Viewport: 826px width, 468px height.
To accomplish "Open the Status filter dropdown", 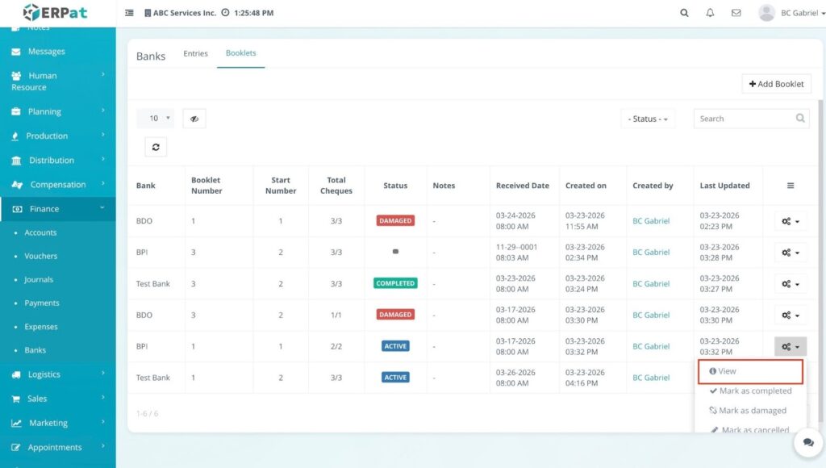I will [649, 119].
